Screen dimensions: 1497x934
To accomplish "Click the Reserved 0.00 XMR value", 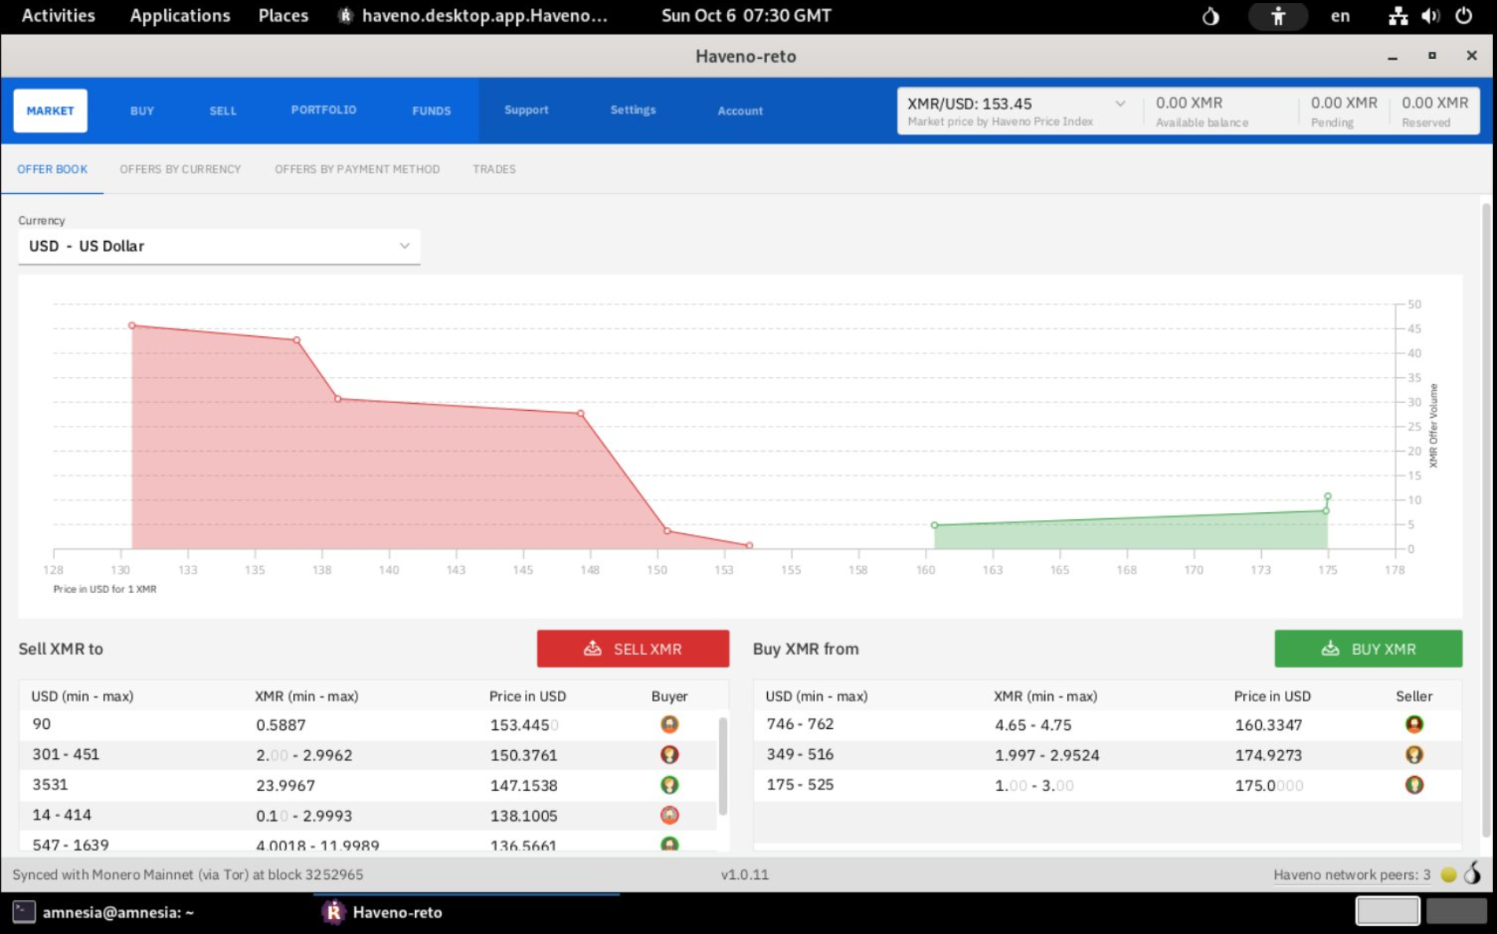I will click(1434, 103).
